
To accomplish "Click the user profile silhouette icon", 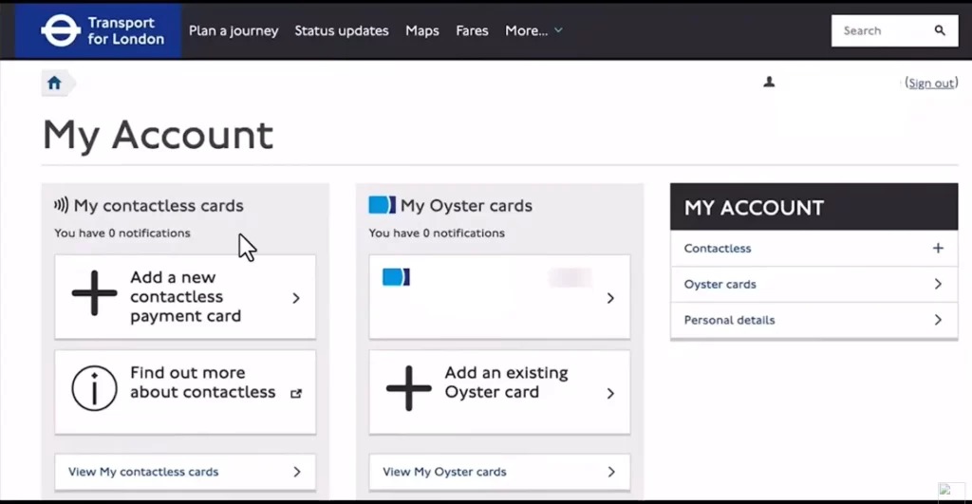I will (x=769, y=82).
